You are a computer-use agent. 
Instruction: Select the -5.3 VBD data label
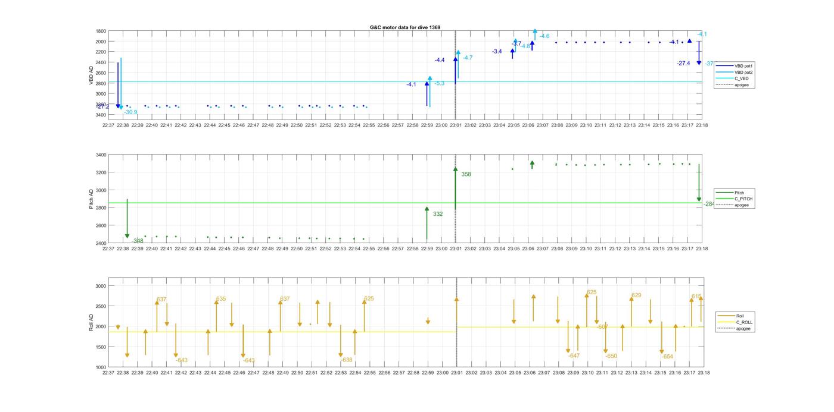pos(440,83)
